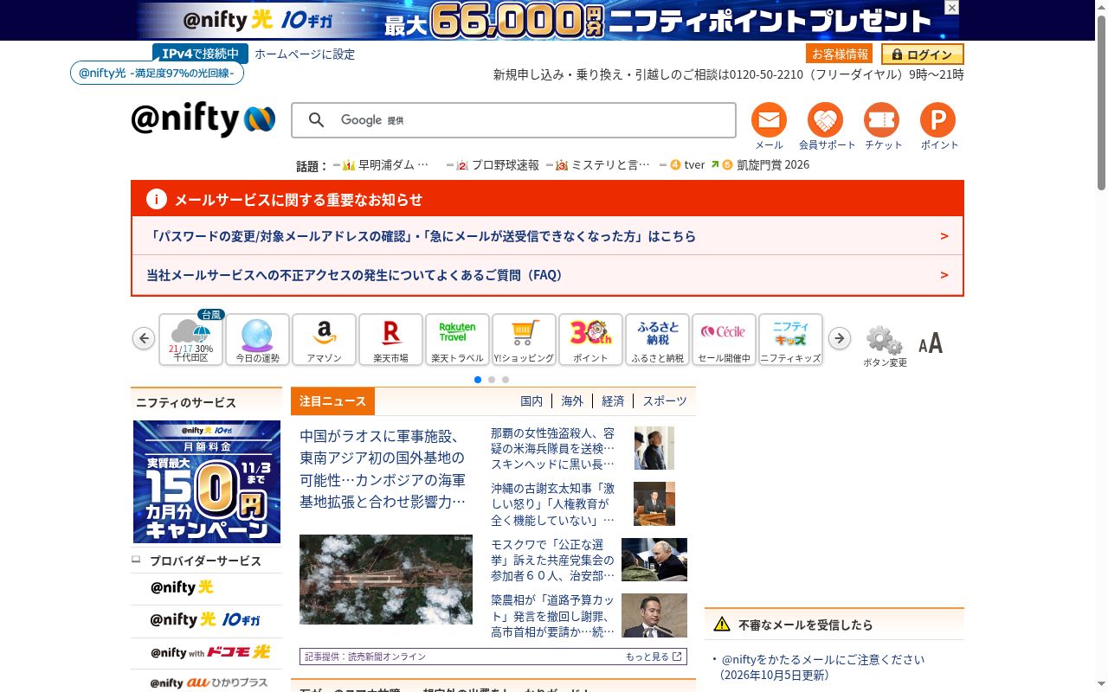Open the Laos military facility satellite image

coord(386,580)
